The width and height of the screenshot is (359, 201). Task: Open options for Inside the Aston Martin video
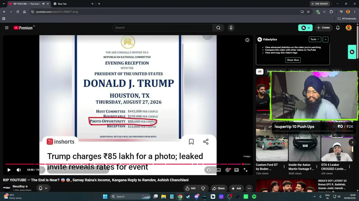tap(317, 167)
